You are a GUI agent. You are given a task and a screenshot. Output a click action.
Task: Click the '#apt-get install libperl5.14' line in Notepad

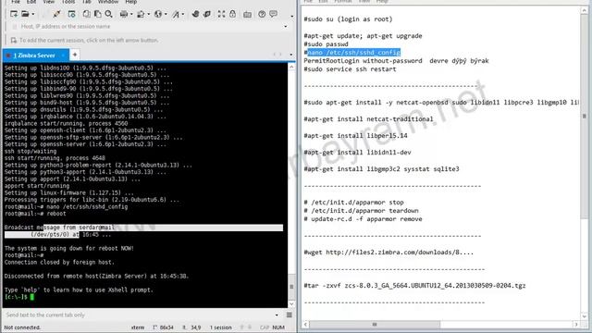(355, 136)
